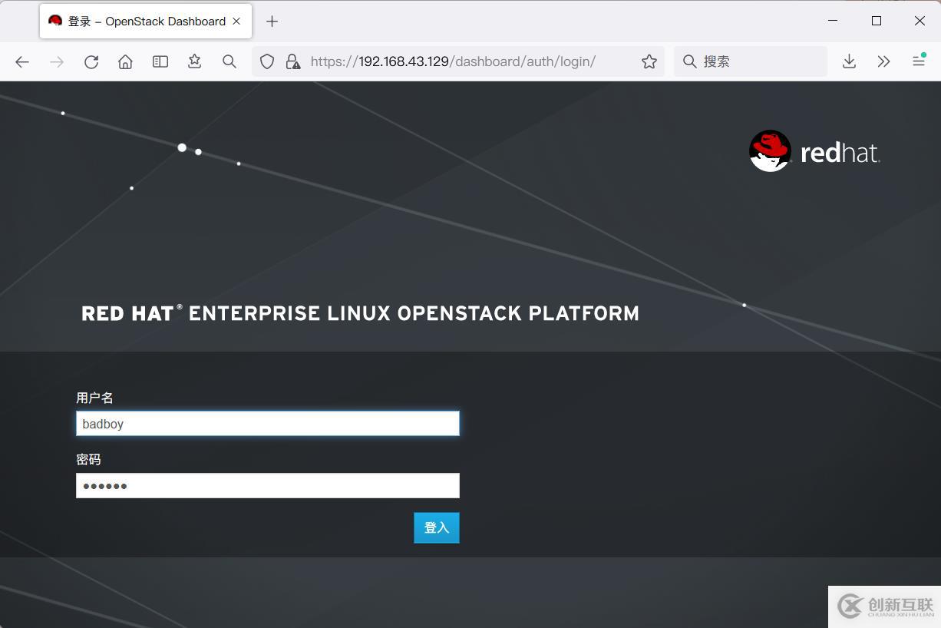Bookmark this page with the star icon
Viewport: 941px width, 628px height.
tap(649, 61)
